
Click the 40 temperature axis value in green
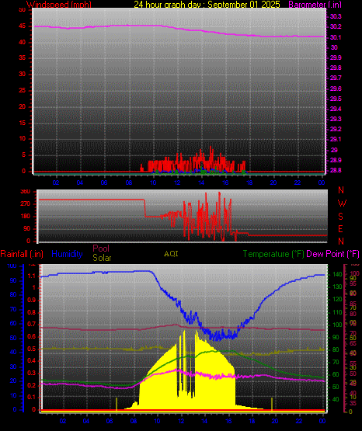click(x=336, y=399)
